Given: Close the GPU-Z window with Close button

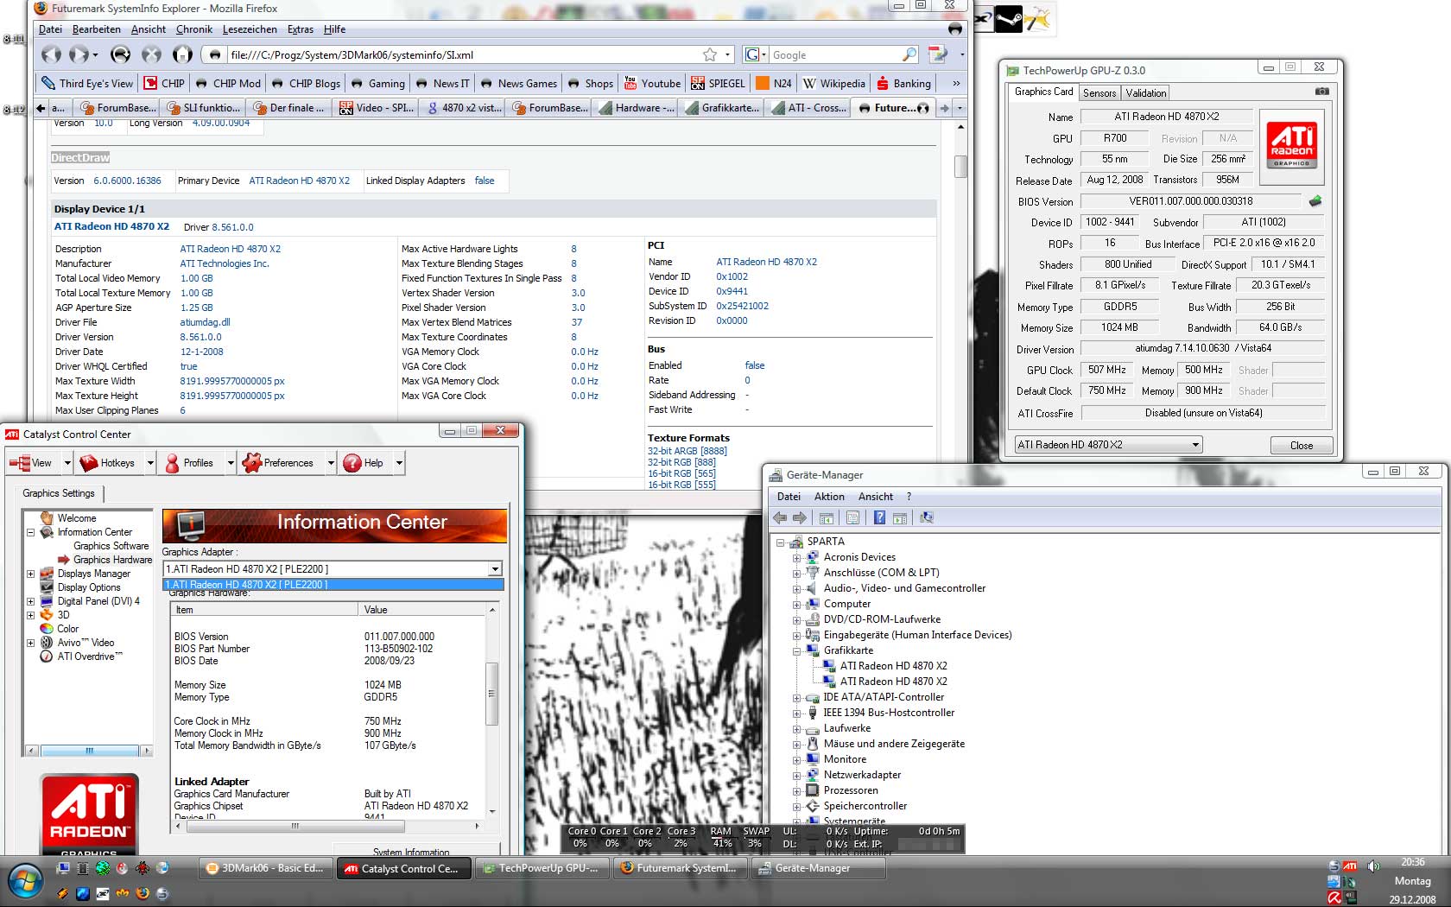Looking at the screenshot, I should (x=1302, y=446).
